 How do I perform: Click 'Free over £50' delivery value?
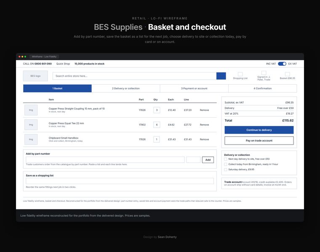pyautogui.click(x=285, y=108)
